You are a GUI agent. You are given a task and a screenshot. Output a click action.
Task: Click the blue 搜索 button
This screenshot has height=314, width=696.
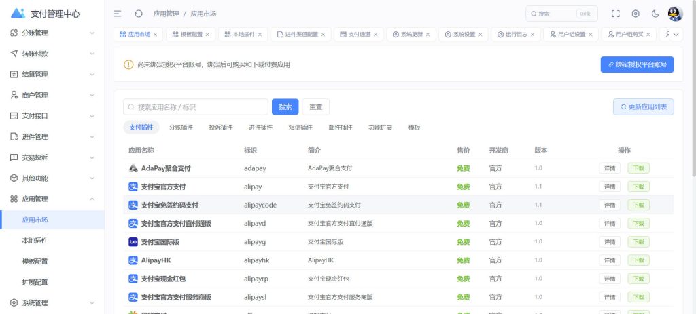click(285, 106)
